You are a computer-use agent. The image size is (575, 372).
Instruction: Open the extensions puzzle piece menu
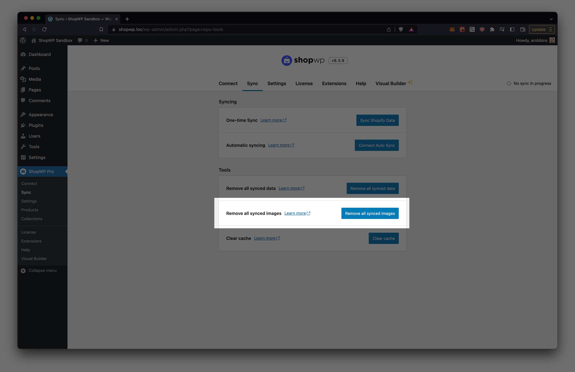click(492, 29)
